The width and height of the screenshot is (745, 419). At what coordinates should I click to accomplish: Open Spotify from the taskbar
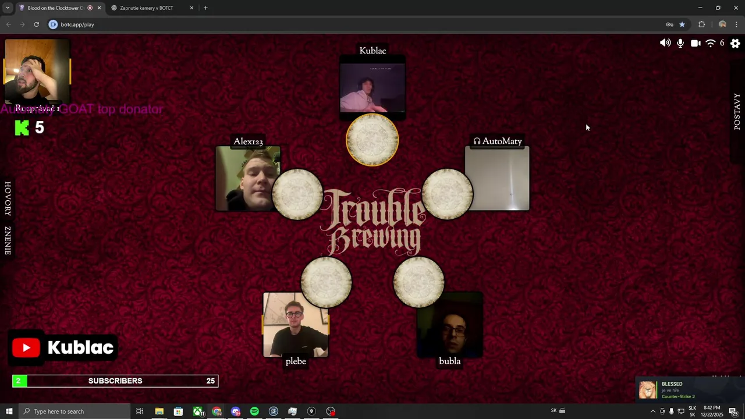pyautogui.click(x=254, y=411)
